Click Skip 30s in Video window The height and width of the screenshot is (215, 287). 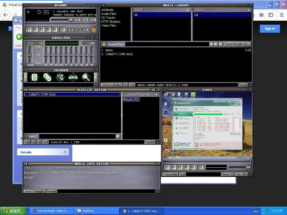coord(241,174)
